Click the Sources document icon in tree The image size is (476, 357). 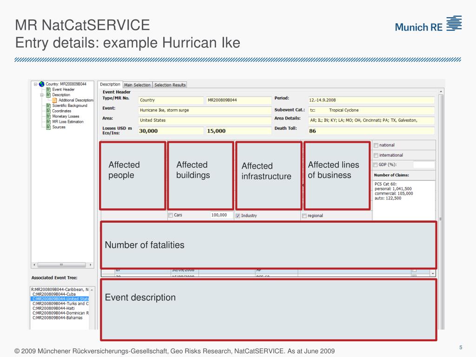pos(48,127)
